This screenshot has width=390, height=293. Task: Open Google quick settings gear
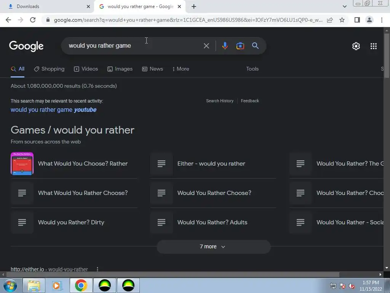[x=356, y=46]
